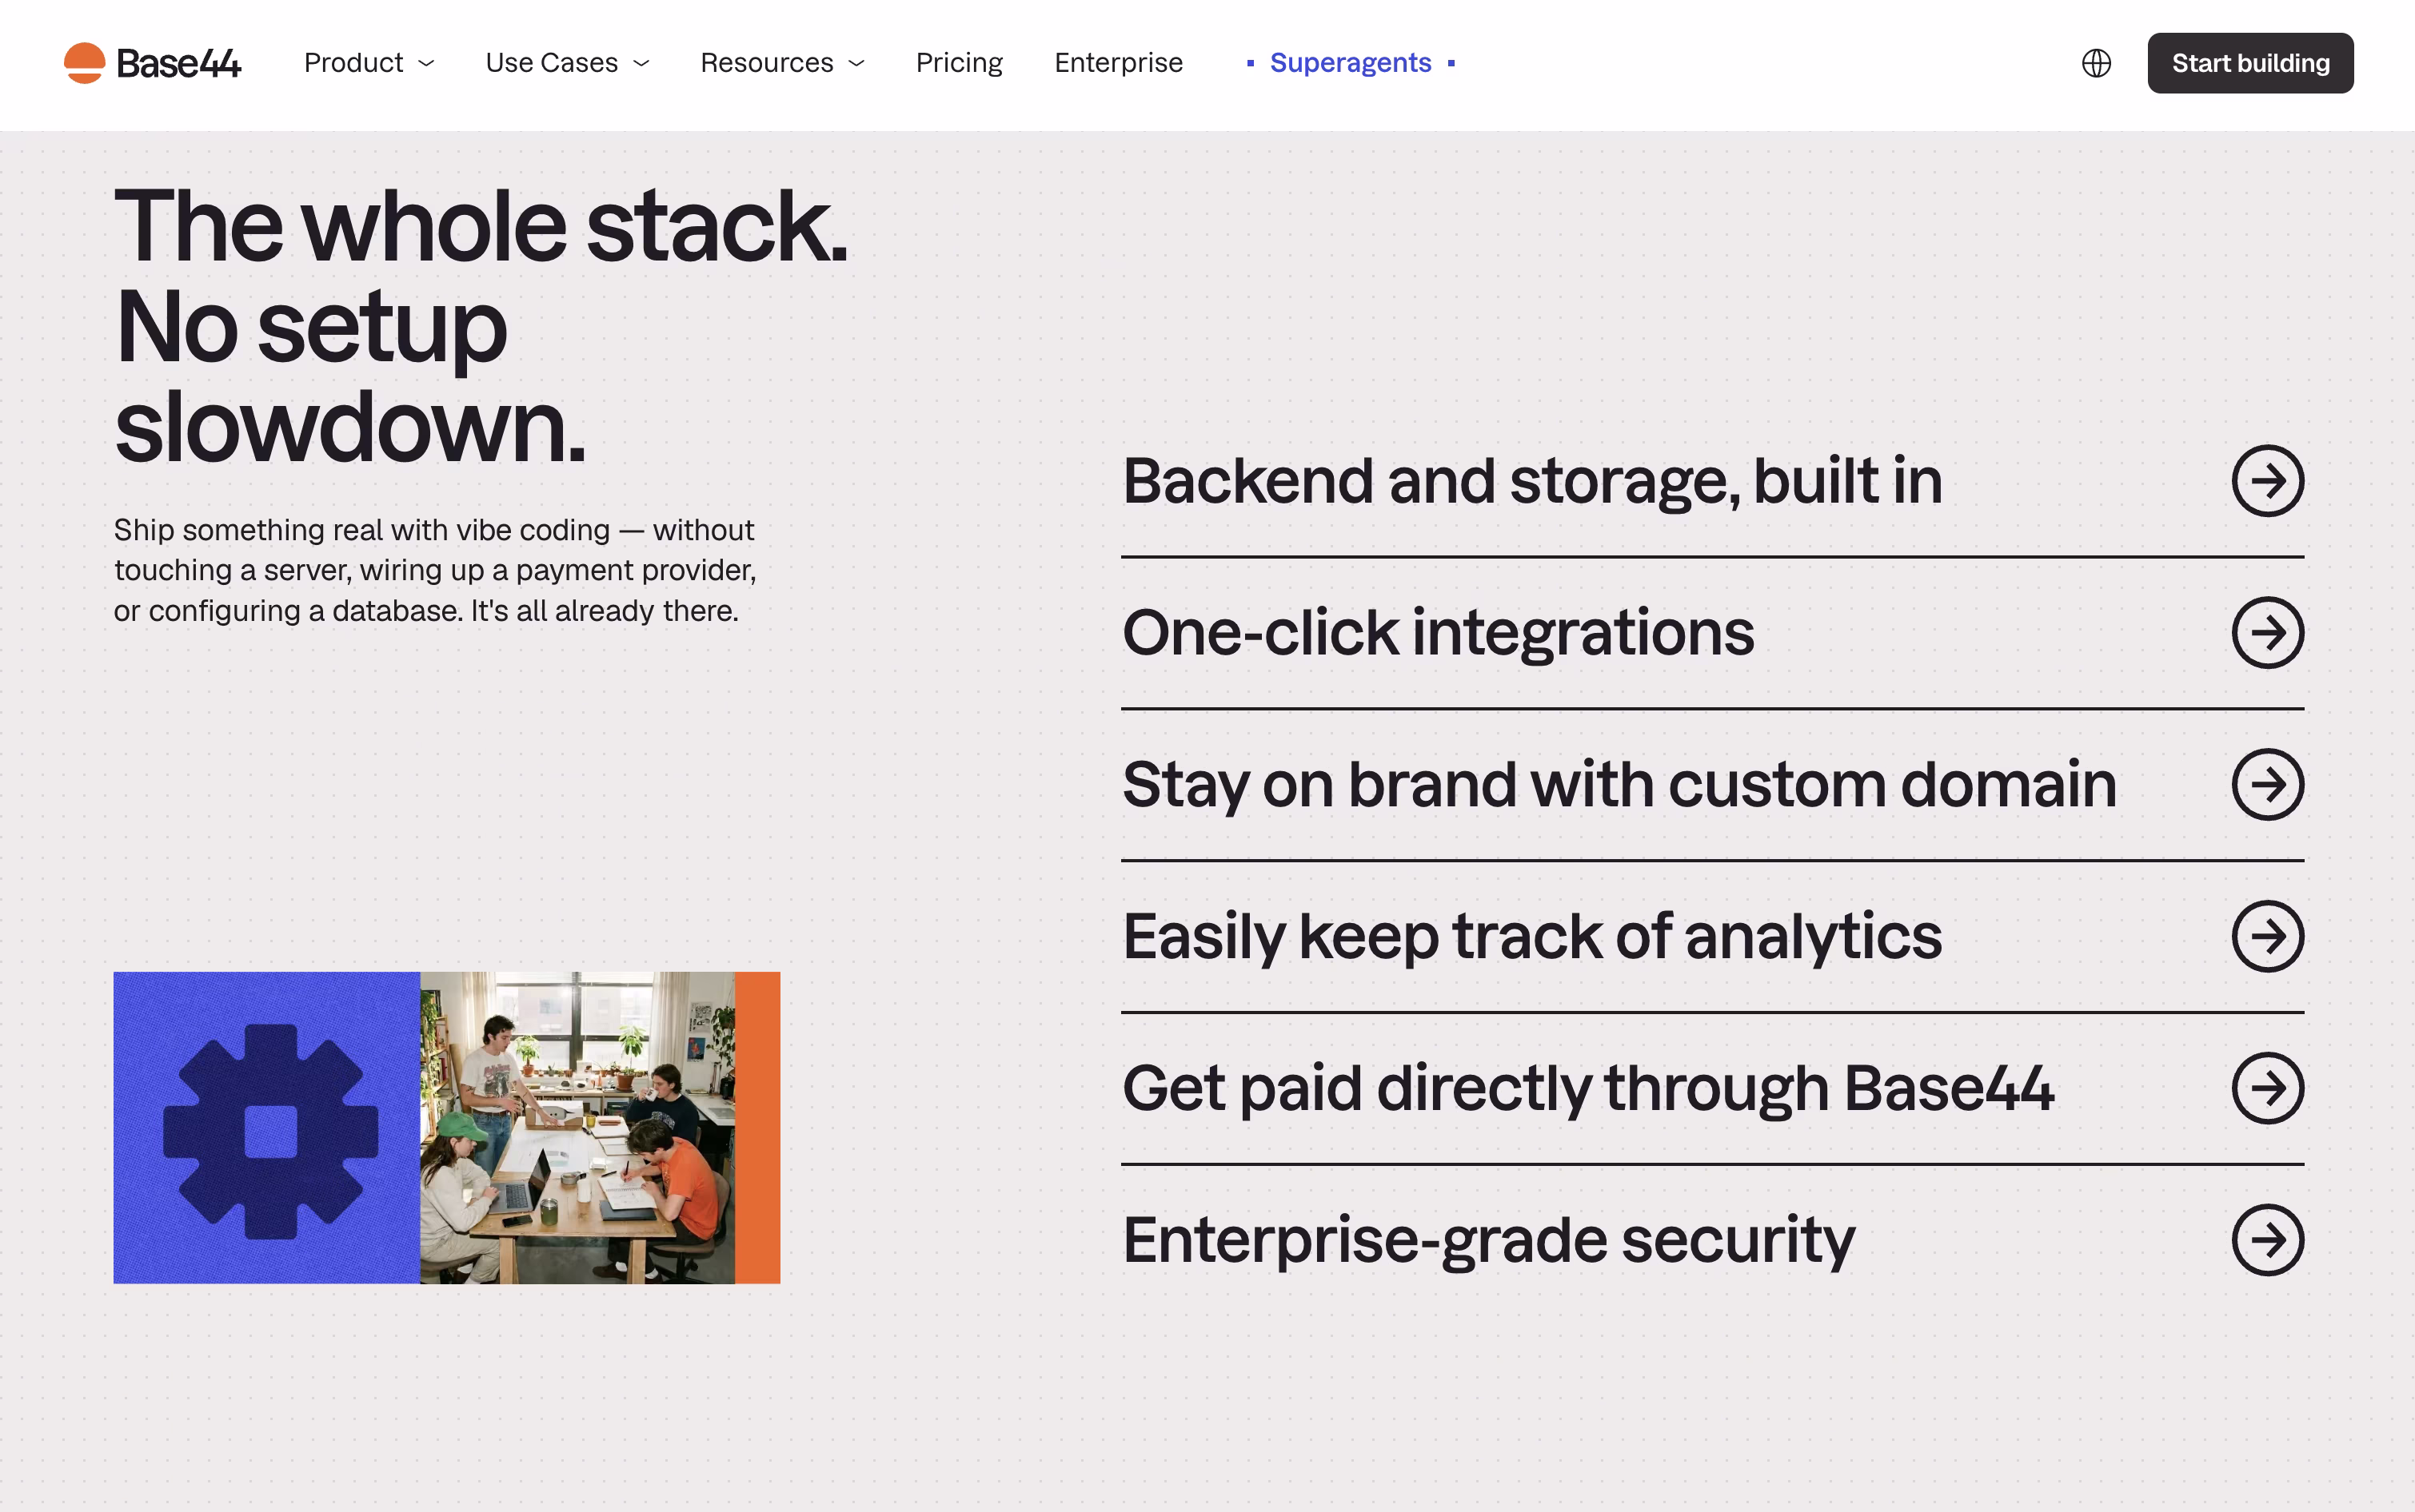Expand the Use Cases dropdown menu
Screen dimensions: 2415x1512
click(x=567, y=63)
